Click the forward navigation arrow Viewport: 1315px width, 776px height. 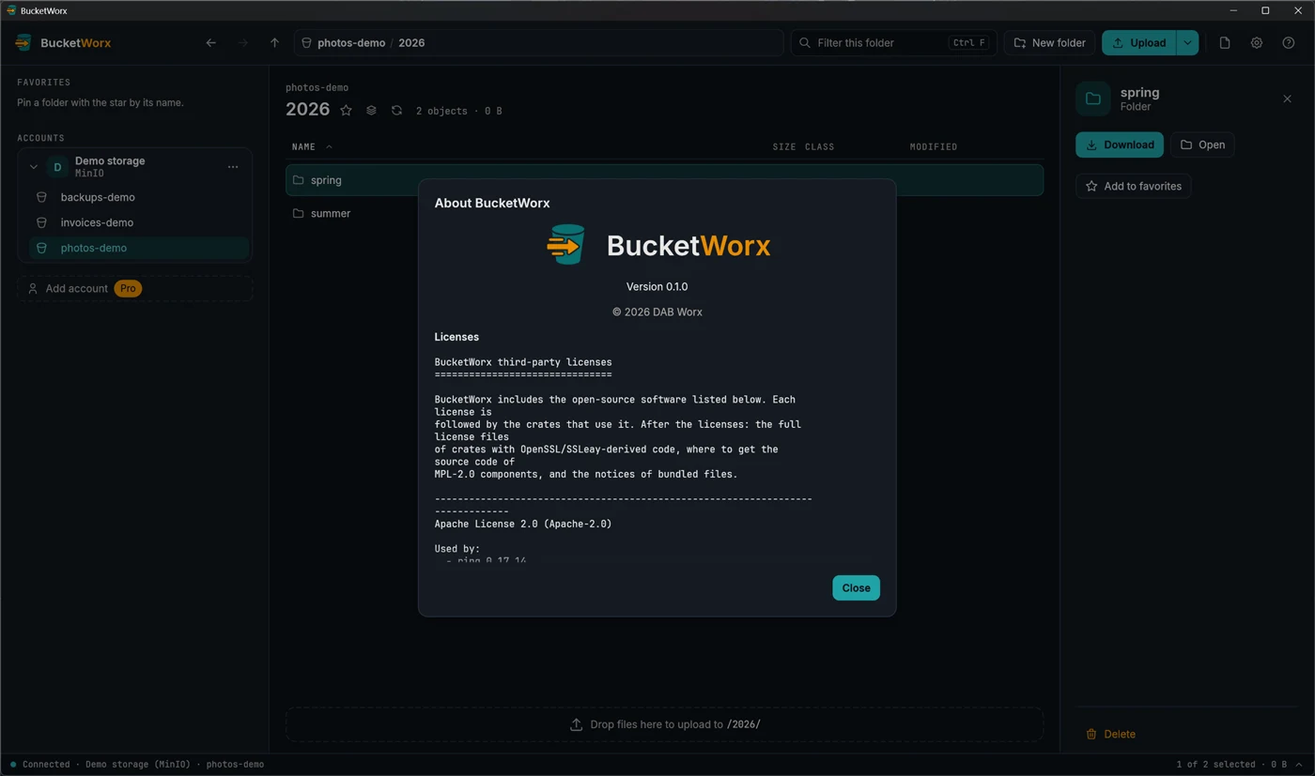(x=243, y=43)
